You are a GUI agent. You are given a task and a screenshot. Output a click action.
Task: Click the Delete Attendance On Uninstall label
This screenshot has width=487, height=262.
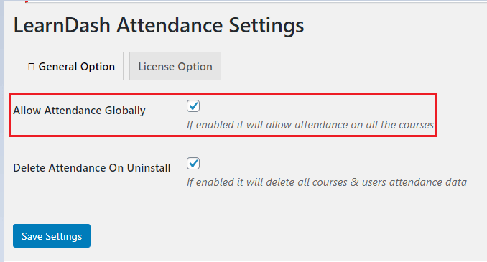[92, 168]
